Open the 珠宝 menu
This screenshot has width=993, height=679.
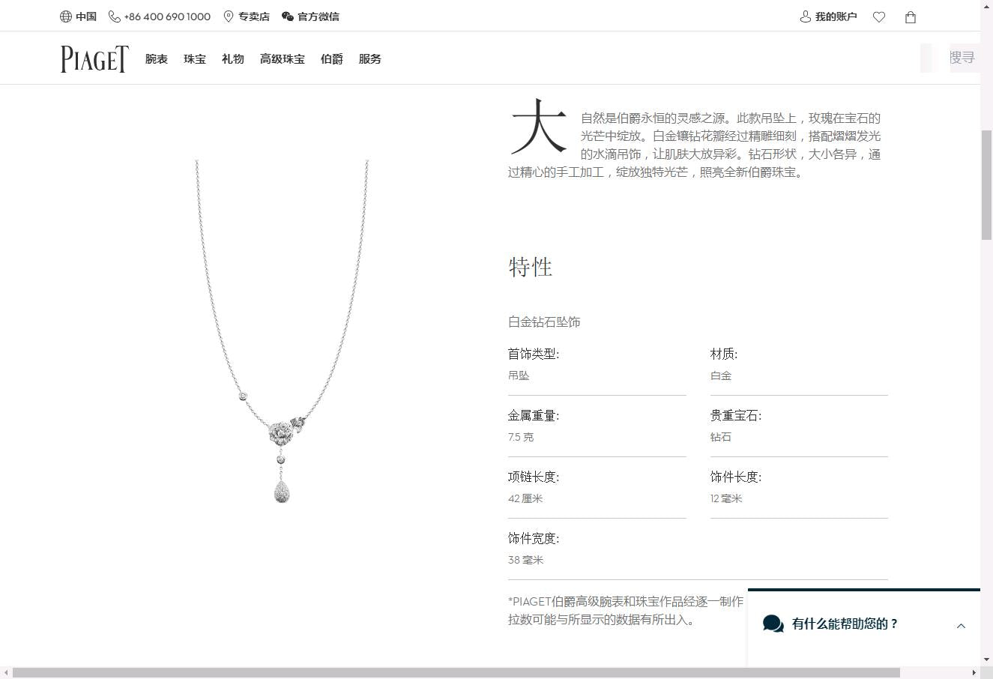pyautogui.click(x=195, y=59)
